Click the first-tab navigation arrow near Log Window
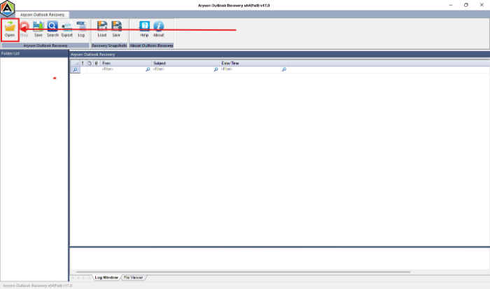This screenshot has height=289, width=490. (x=73, y=278)
